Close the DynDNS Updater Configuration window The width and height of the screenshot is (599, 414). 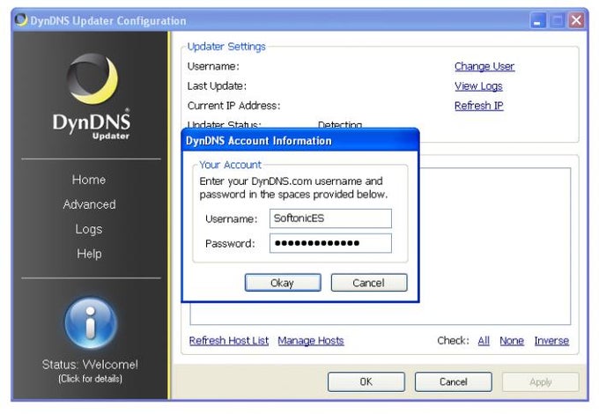pos(576,20)
